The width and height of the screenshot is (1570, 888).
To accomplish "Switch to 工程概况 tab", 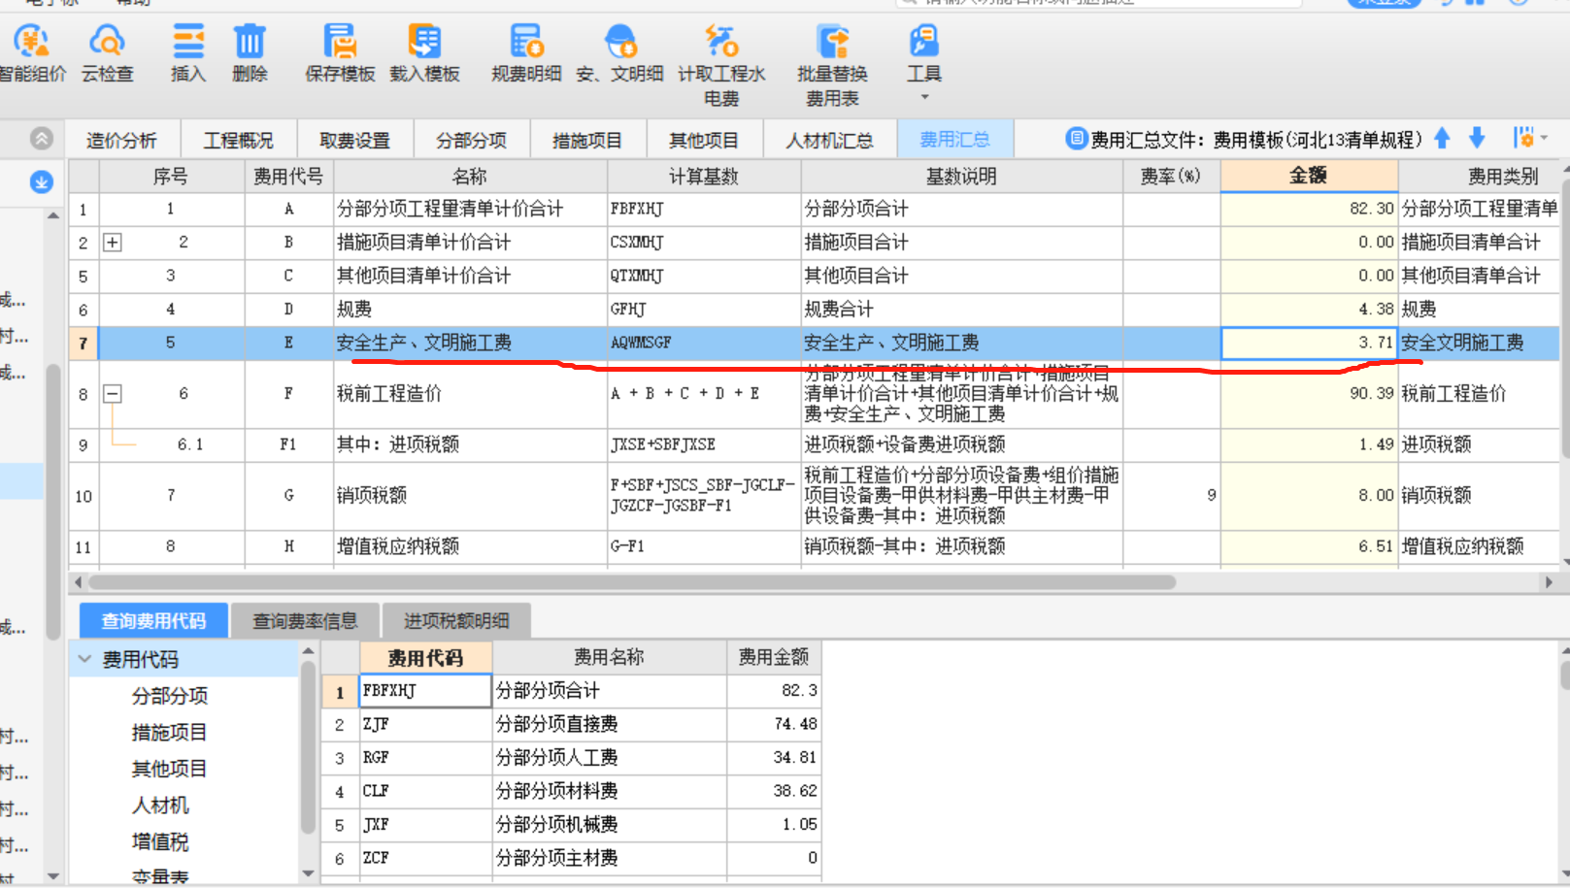I will (x=238, y=141).
